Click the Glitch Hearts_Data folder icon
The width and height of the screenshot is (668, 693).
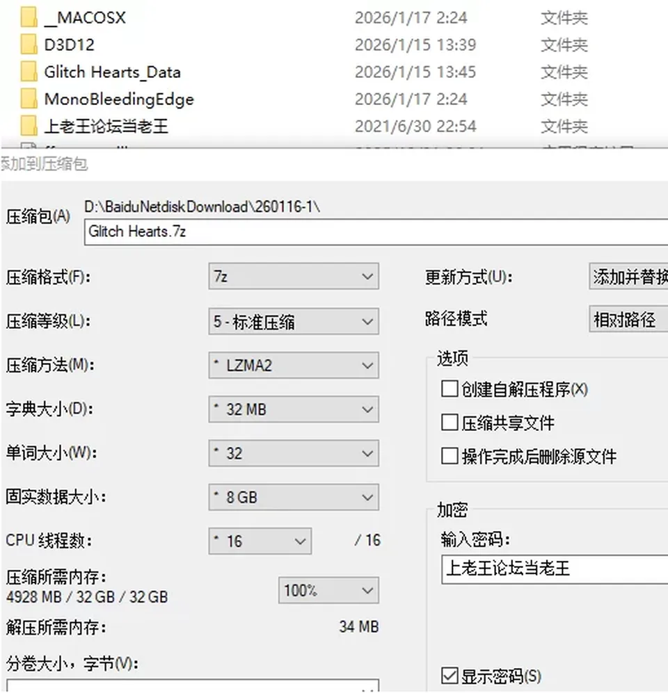[29, 72]
